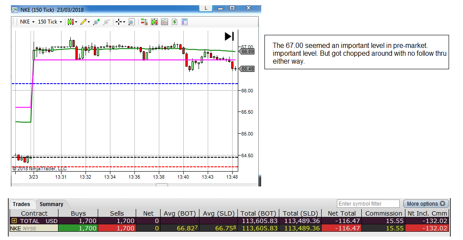Open the Strategies dollar sheet icon
463x240 pixels.
click(x=175, y=22)
